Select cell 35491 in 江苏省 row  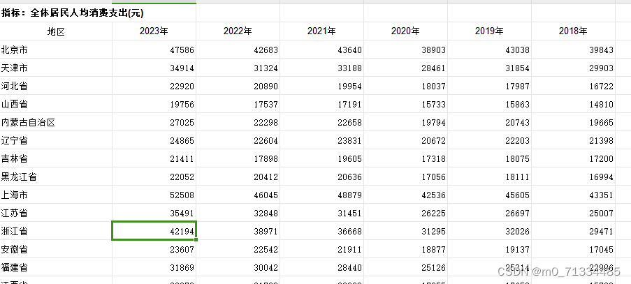click(154, 213)
